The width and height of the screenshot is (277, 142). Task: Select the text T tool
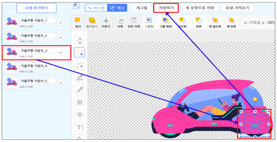[79, 127]
